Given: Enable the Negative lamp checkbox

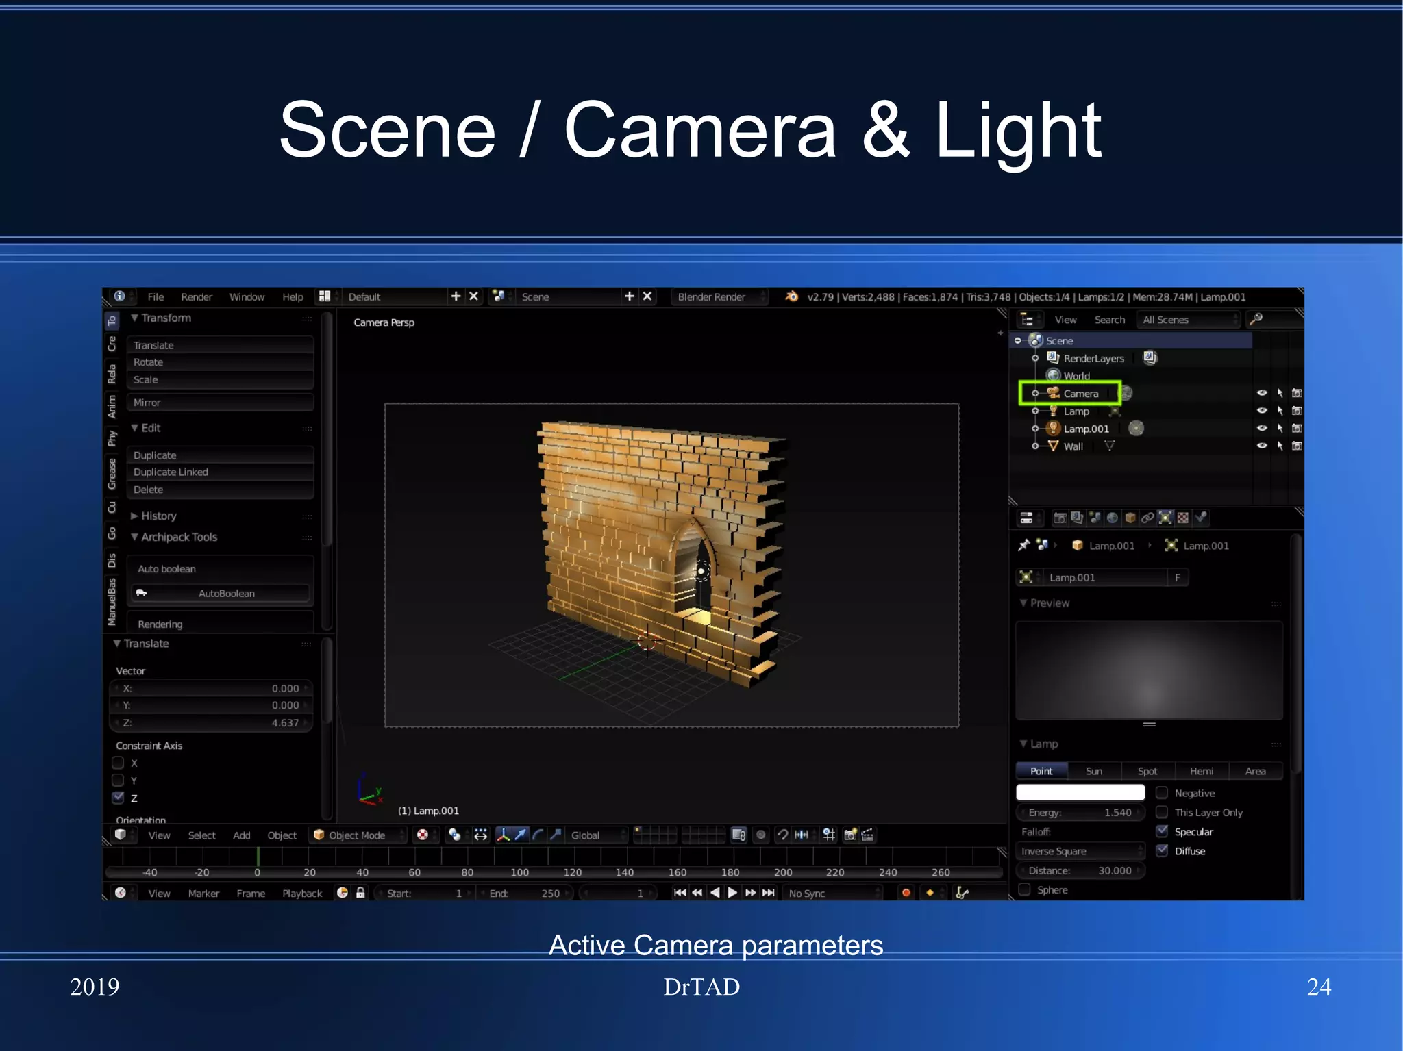Looking at the screenshot, I should point(1162,793).
